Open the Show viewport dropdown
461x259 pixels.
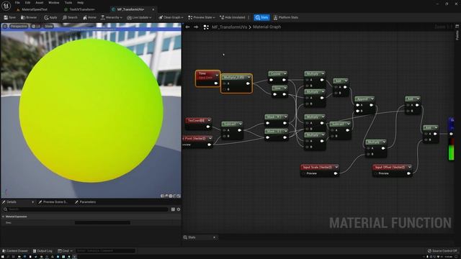tap(49, 26)
